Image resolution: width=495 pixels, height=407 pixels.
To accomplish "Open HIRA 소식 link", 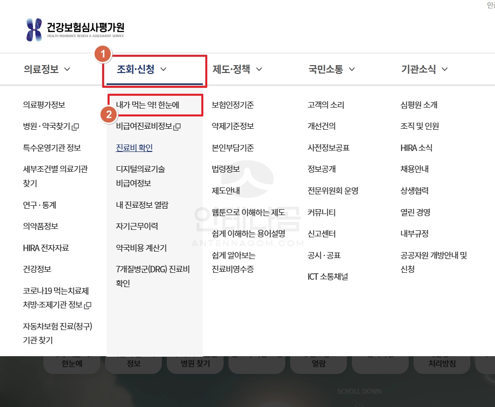I will pos(417,148).
